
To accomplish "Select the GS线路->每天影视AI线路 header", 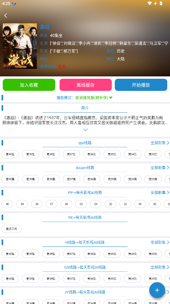I will (x=85, y=267).
